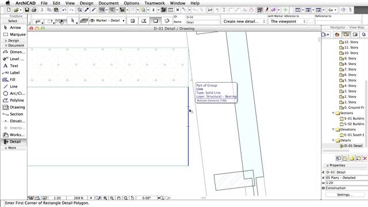Viewport: 368px width, 207px height.
Task: Open the Create new detail dropdown
Action: click(244, 21)
